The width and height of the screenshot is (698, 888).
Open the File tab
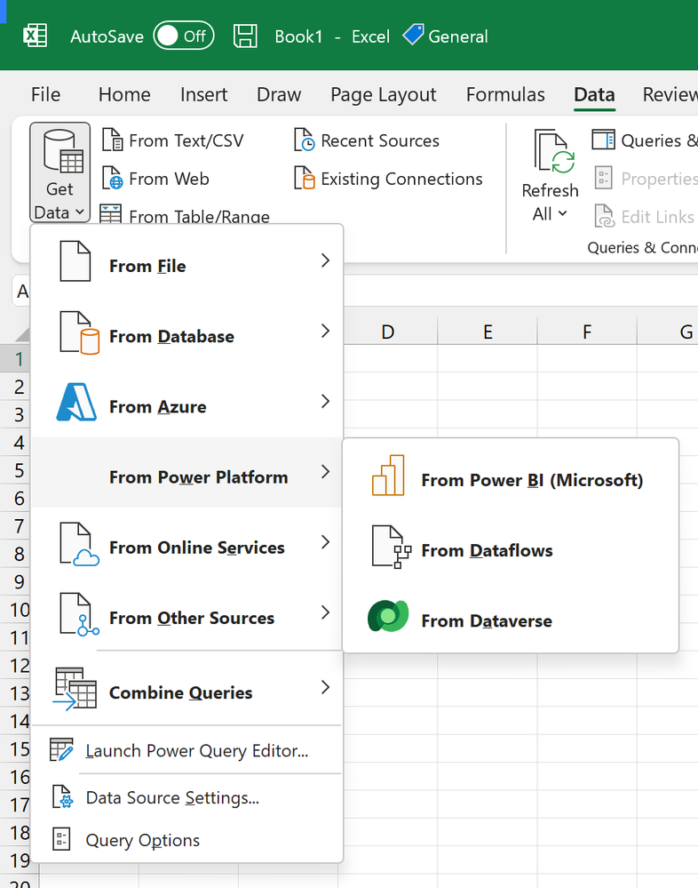coord(45,94)
